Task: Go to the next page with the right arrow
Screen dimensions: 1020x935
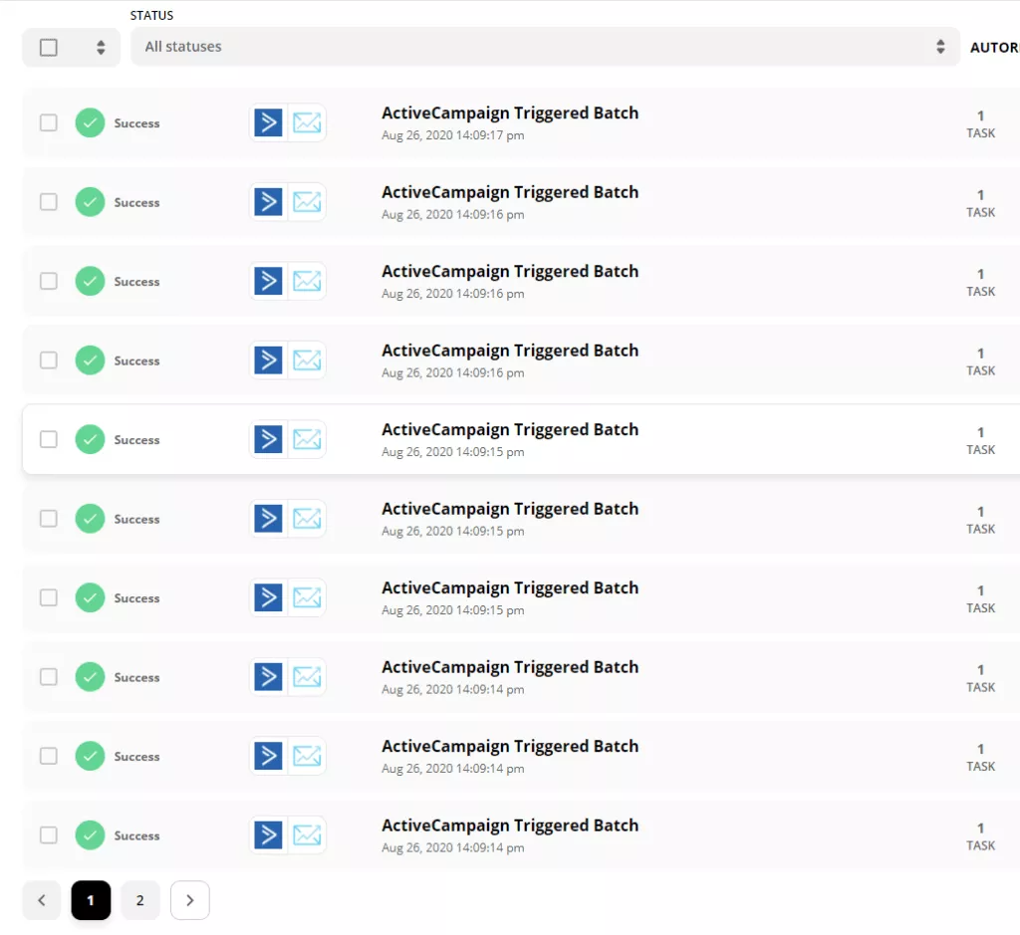Action: click(x=190, y=900)
